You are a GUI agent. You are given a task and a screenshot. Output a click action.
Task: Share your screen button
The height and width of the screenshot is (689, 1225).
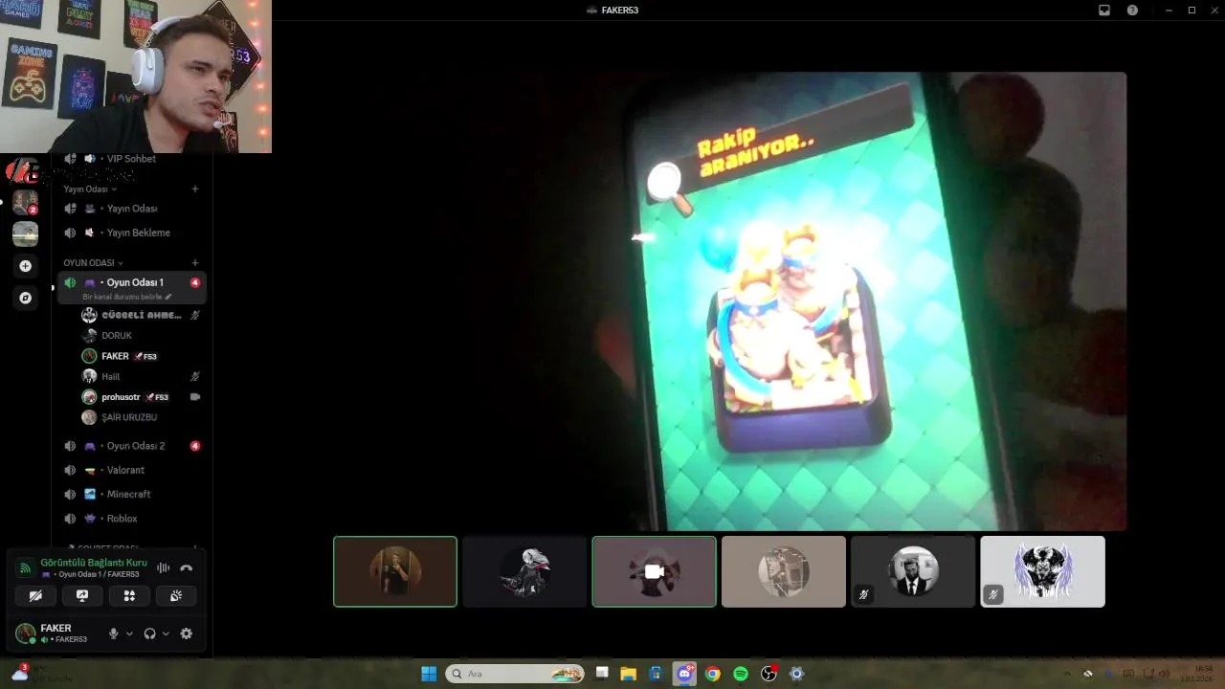[82, 595]
